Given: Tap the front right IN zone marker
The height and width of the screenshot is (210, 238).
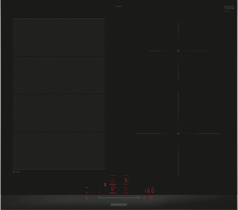Looking at the screenshot, I should (178, 134).
